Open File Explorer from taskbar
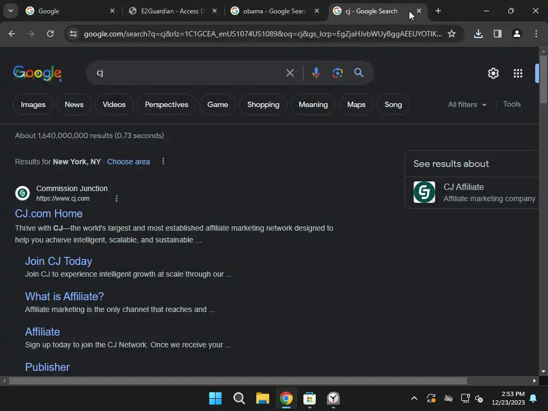The width and height of the screenshot is (548, 411). coord(262,398)
